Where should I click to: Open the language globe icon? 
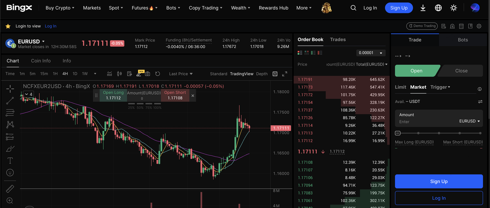pos(438,8)
